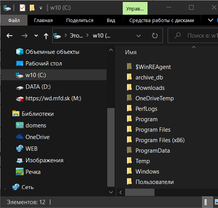218x208 pixels.
Task: Open the Quick Access Toolbar customize dropdown
Action: [x=41, y=8]
